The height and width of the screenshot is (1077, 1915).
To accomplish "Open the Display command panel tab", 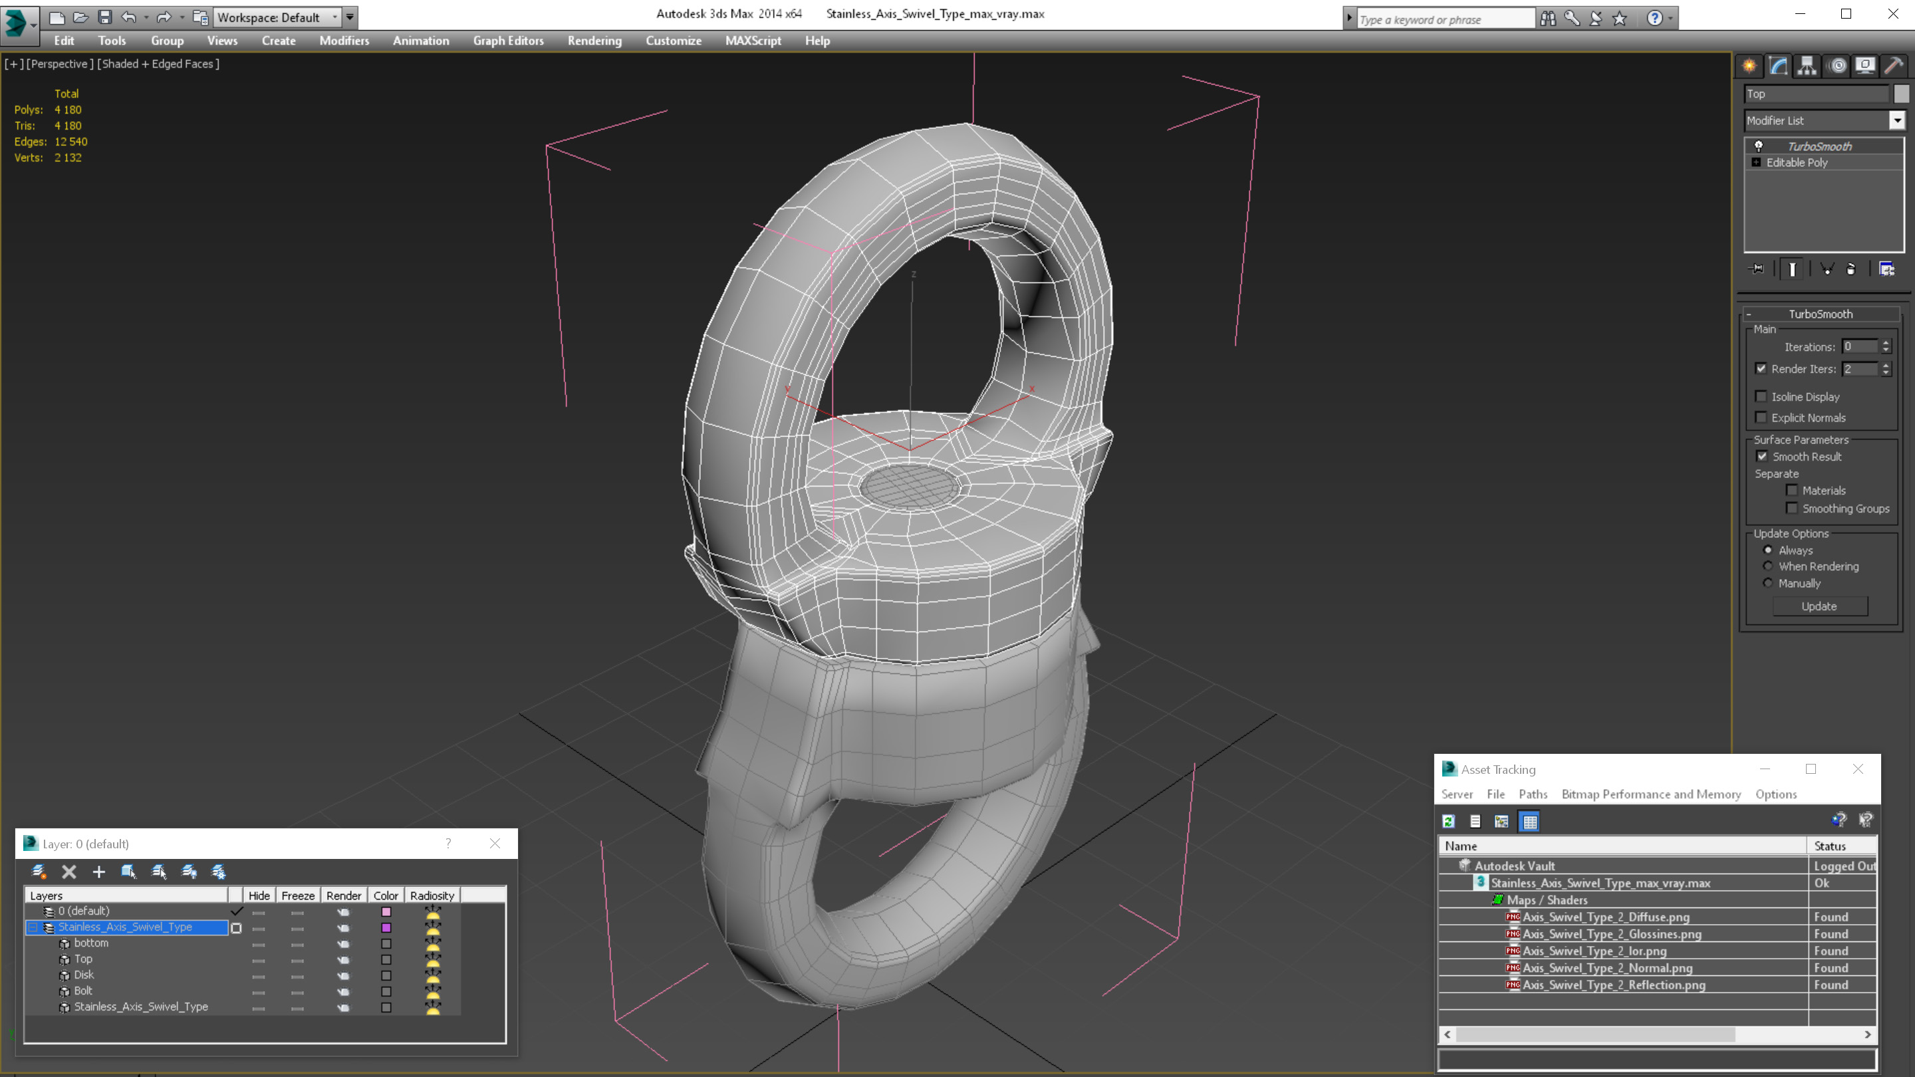I will [1864, 66].
